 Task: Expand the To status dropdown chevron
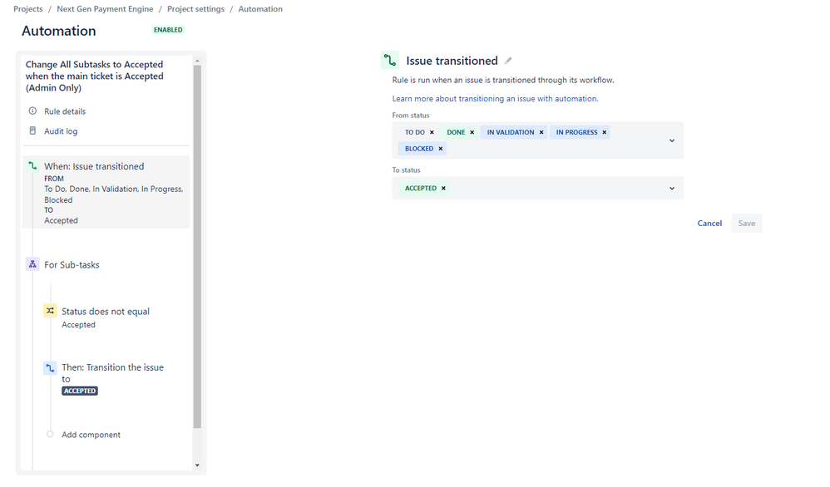(672, 189)
